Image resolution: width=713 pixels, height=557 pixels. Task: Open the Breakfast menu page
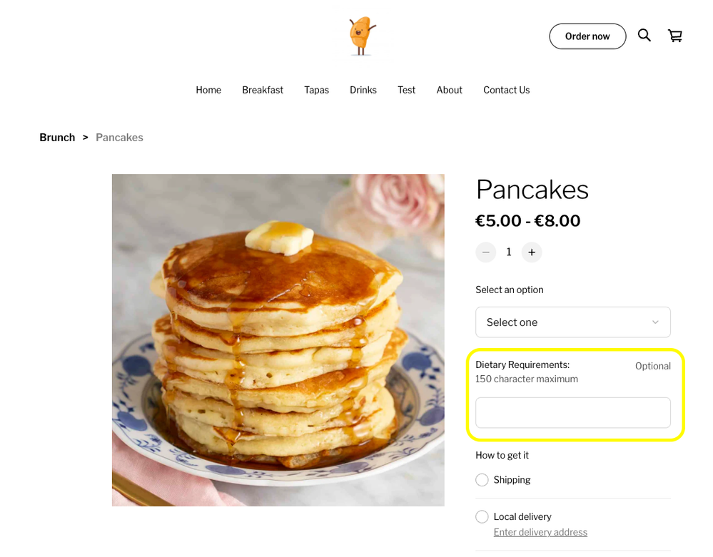[263, 90]
